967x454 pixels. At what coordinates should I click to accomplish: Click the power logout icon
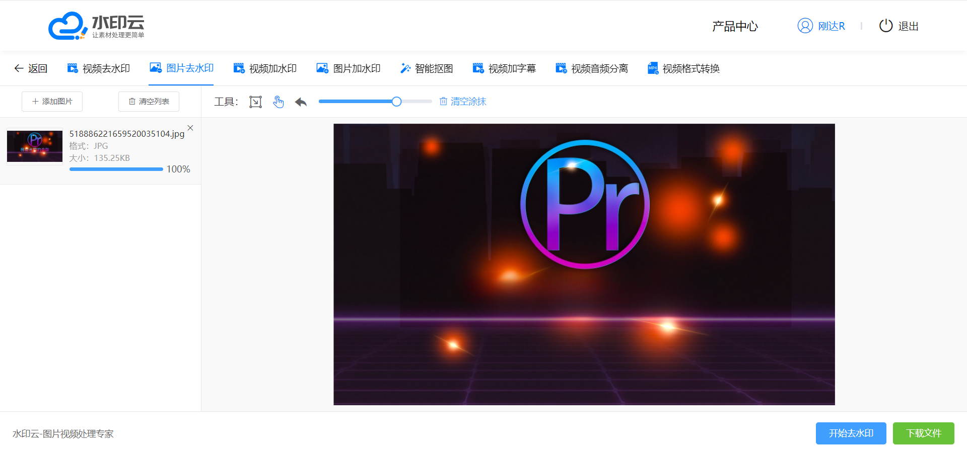tap(886, 26)
